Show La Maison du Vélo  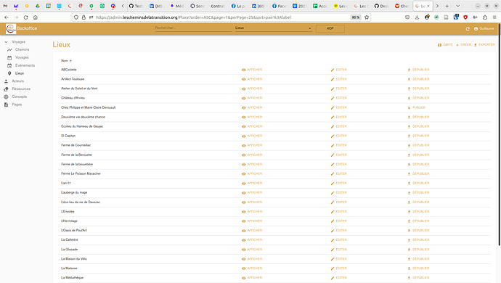252,259
